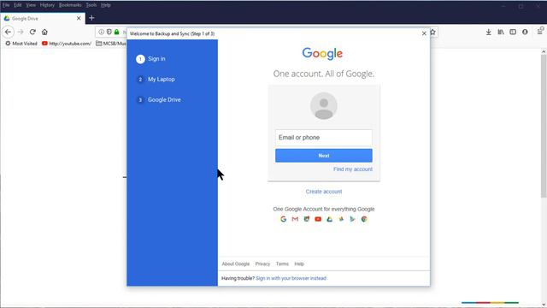Click the profile avatar placeholder

click(x=324, y=106)
